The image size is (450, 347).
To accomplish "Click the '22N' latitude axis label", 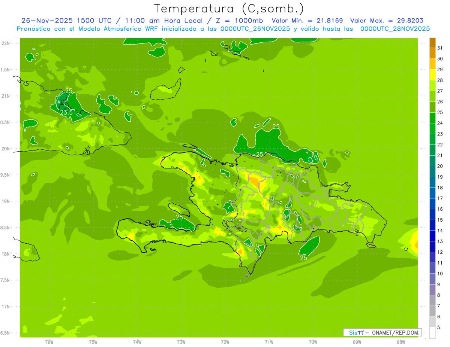I will 6,43.
